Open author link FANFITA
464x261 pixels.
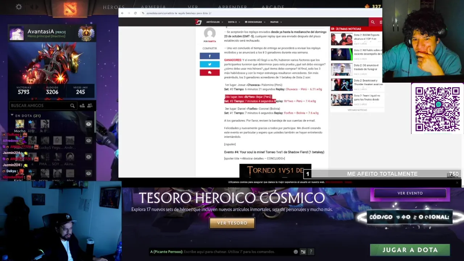212,41
